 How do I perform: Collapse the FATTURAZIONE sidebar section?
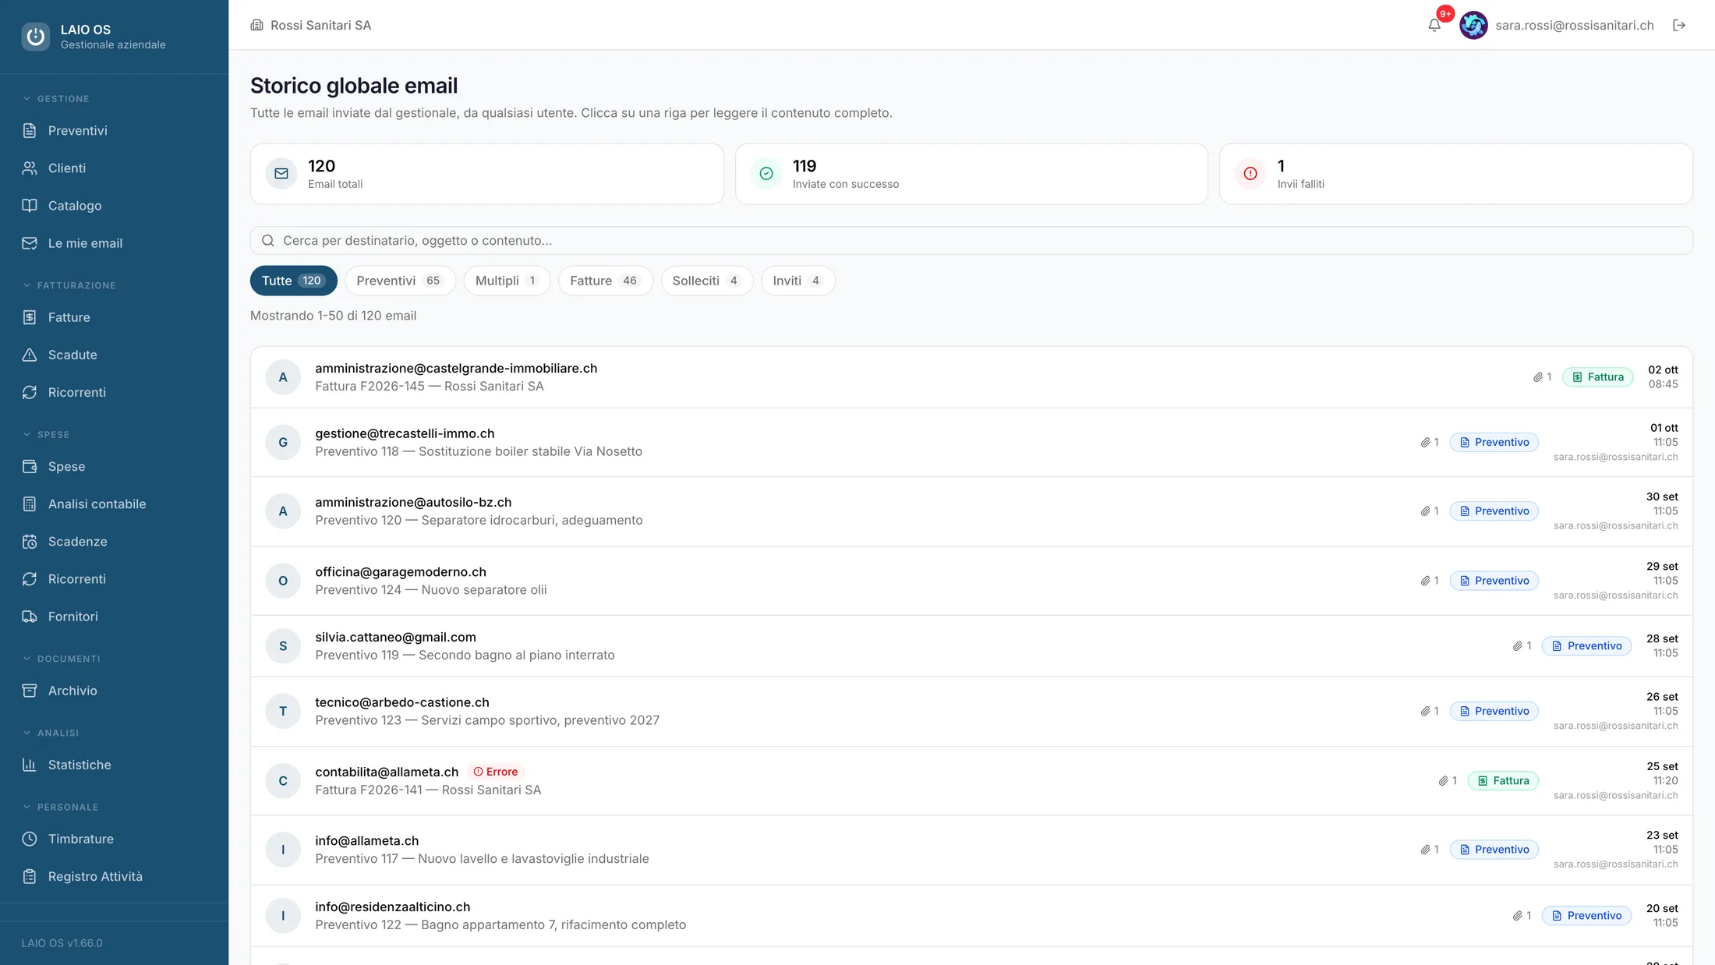[x=69, y=285]
